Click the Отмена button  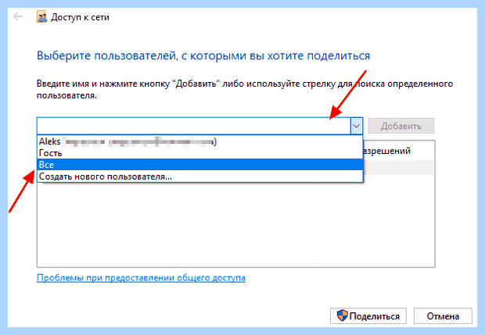click(x=443, y=315)
